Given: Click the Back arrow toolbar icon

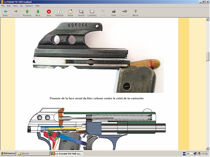Looking at the screenshot, I should click(5, 12).
